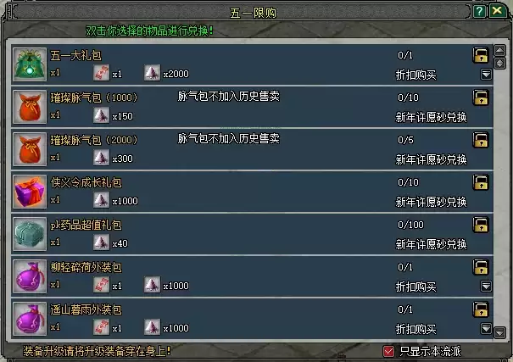The width and height of the screenshot is (513, 362).
Task: Select the 五一大礼包 green gift icon
Action: pos(30,64)
